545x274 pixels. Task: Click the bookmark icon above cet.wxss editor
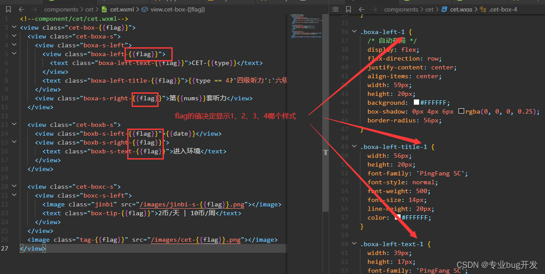[348, 9]
